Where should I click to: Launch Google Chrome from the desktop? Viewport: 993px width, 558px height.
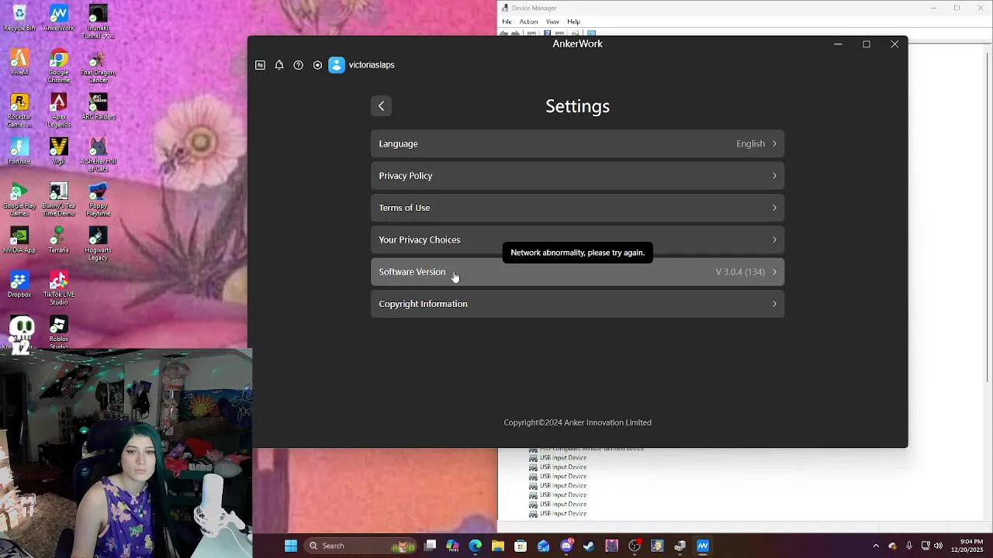click(x=59, y=67)
